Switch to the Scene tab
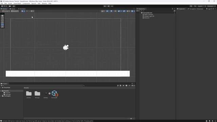Viewport: 217px width, 122px height. pos(4,9)
